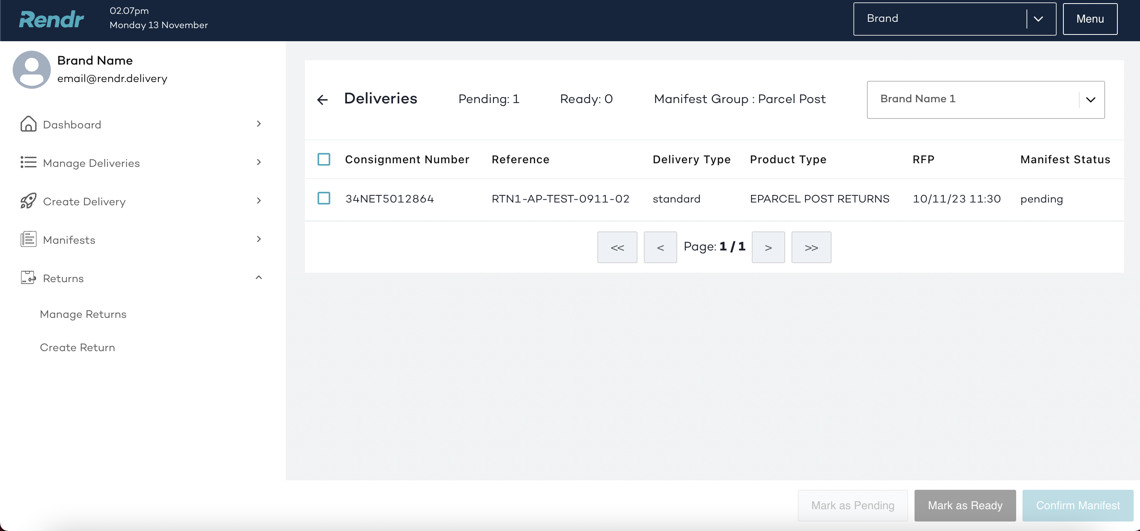The image size is (1140, 531).
Task: Click the Rendr logo
Action: click(x=51, y=19)
